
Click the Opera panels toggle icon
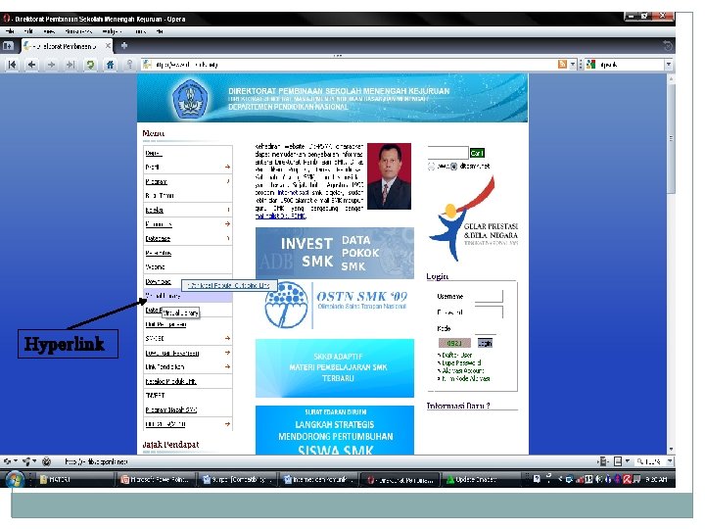coord(8,45)
